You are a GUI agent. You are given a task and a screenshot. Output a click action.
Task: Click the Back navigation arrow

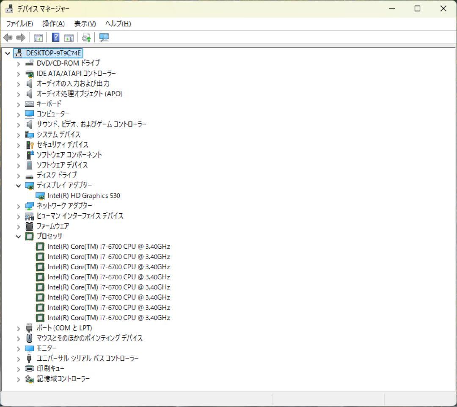[x=8, y=38]
